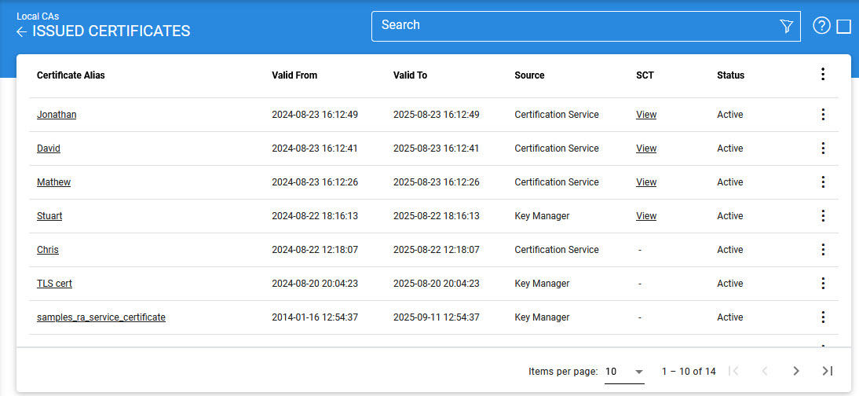Image resolution: width=859 pixels, height=396 pixels.
Task: Click into the Search input field
Action: (573, 26)
